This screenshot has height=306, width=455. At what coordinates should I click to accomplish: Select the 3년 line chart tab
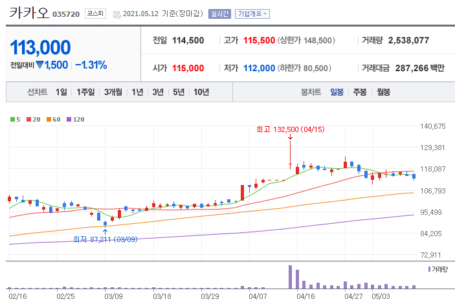click(x=158, y=92)
